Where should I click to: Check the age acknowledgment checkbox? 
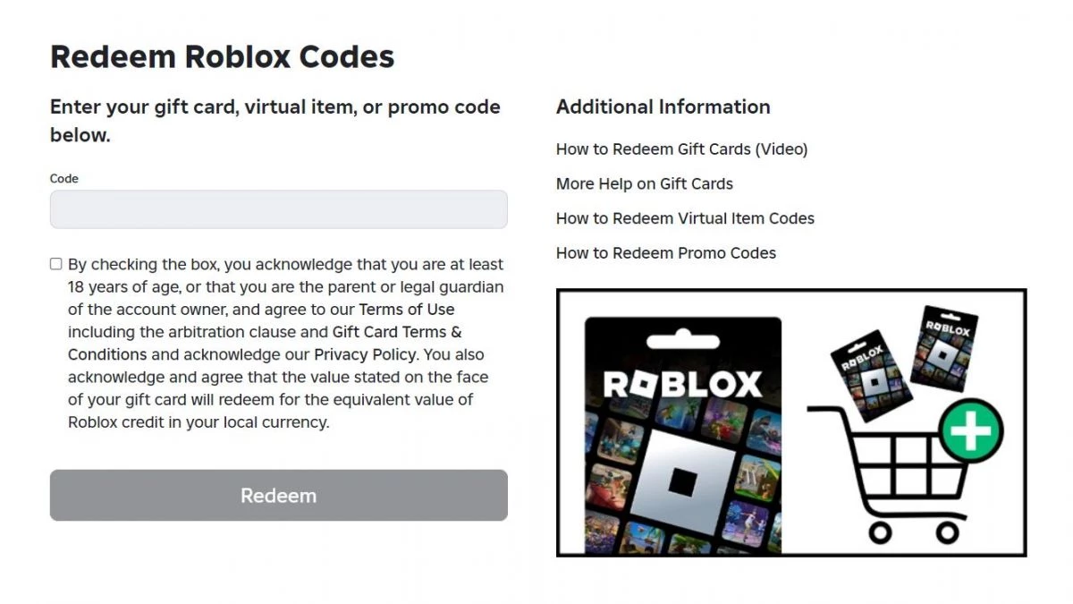(56, 264)
